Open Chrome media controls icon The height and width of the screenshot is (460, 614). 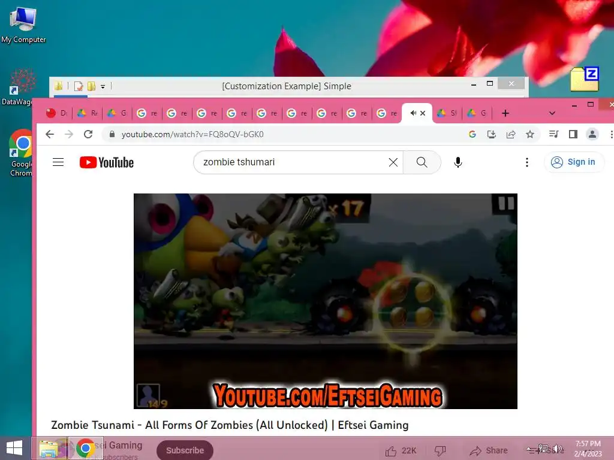[x=553, y=135]
